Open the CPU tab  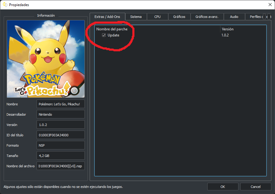(x=157, y=17)
